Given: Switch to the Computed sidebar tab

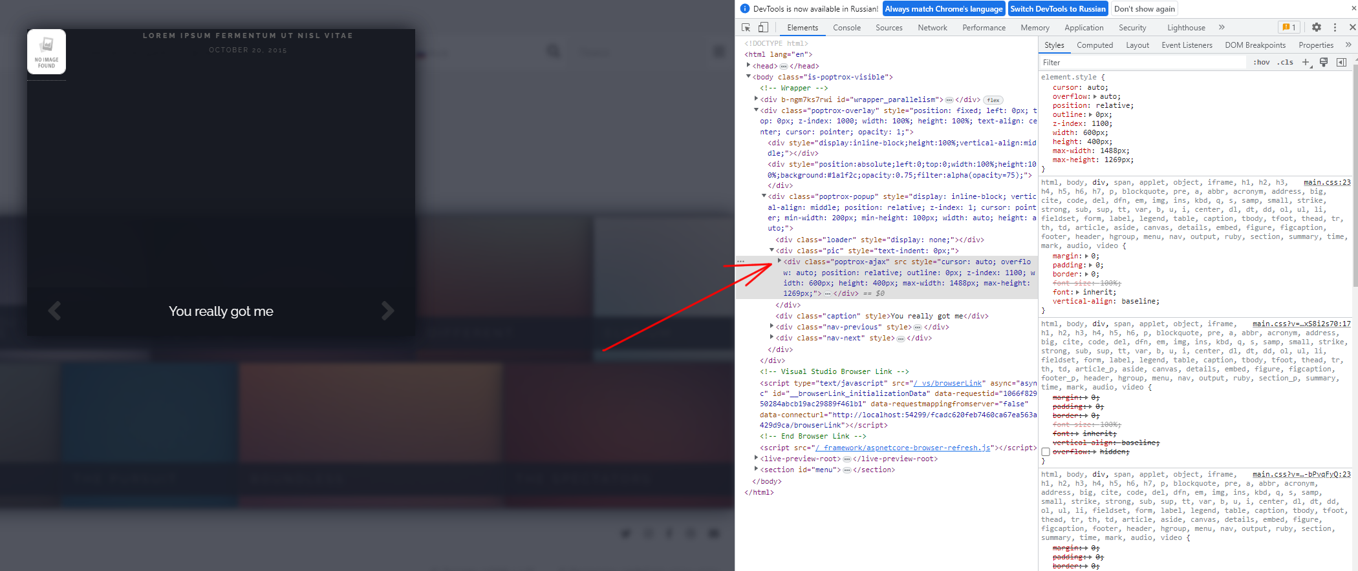Looking at the screenshot, I should 1095,45.
